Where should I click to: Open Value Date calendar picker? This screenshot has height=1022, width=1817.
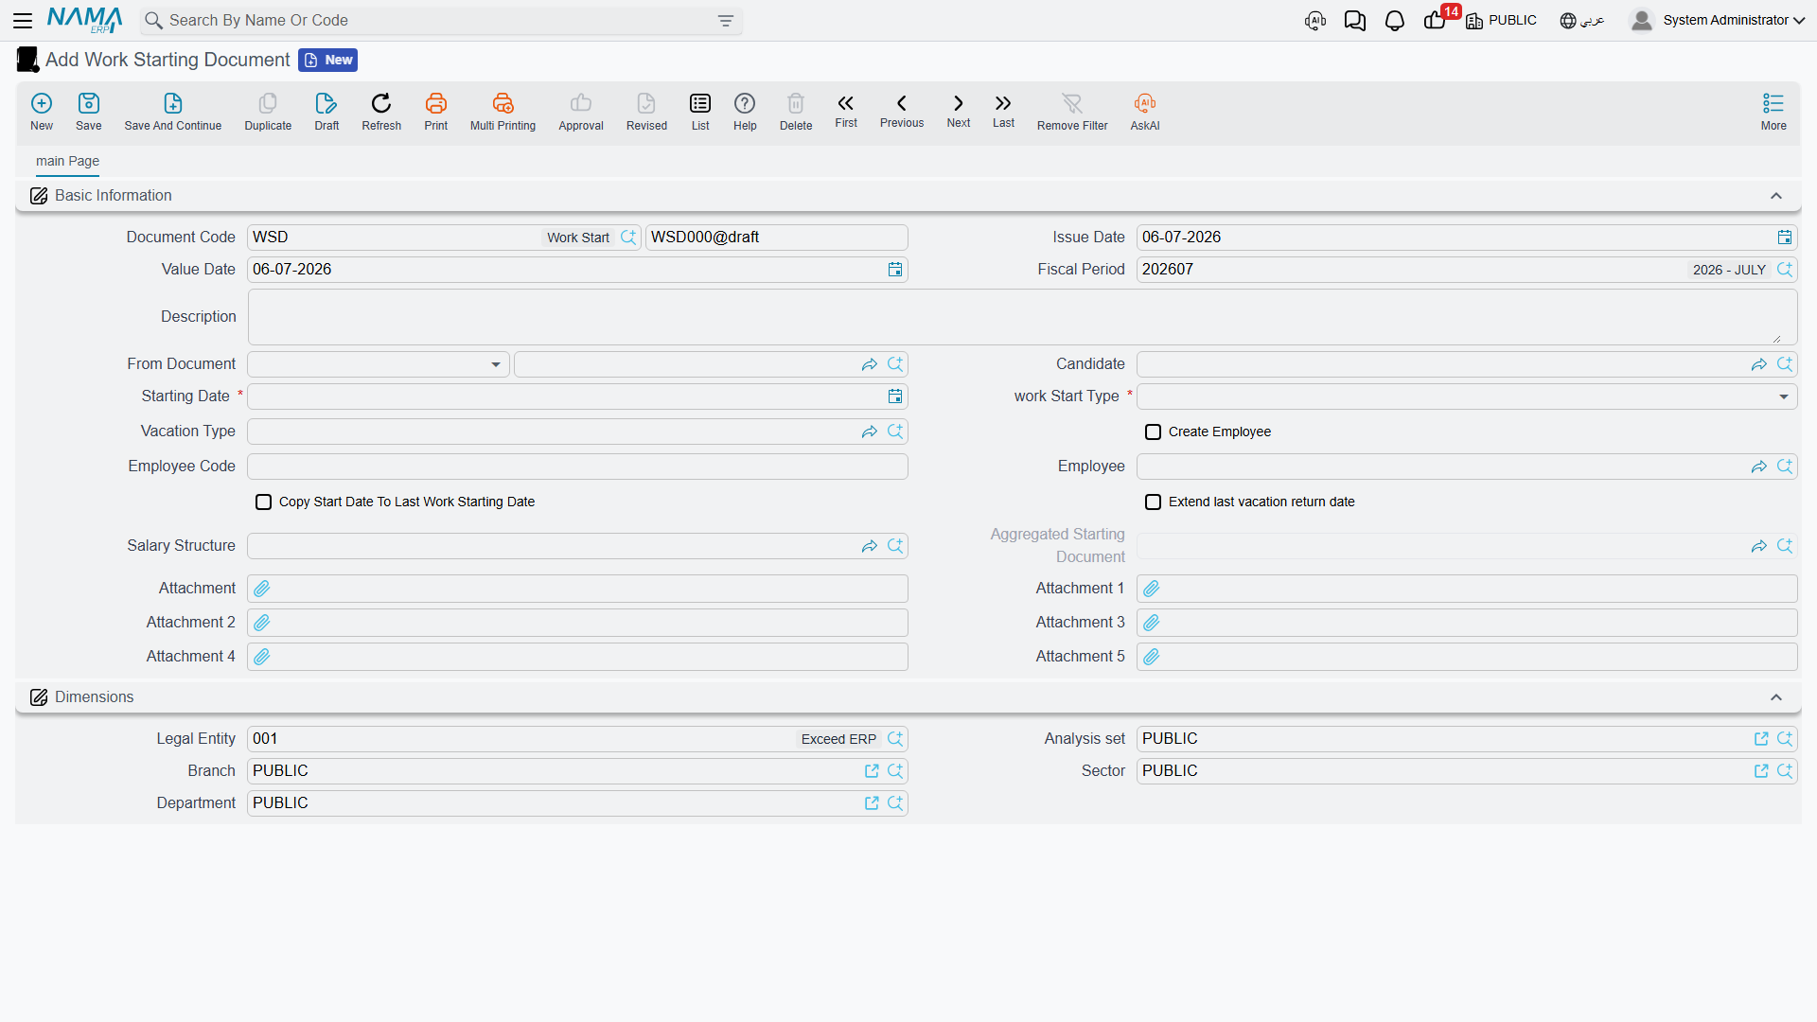[894, 270]
